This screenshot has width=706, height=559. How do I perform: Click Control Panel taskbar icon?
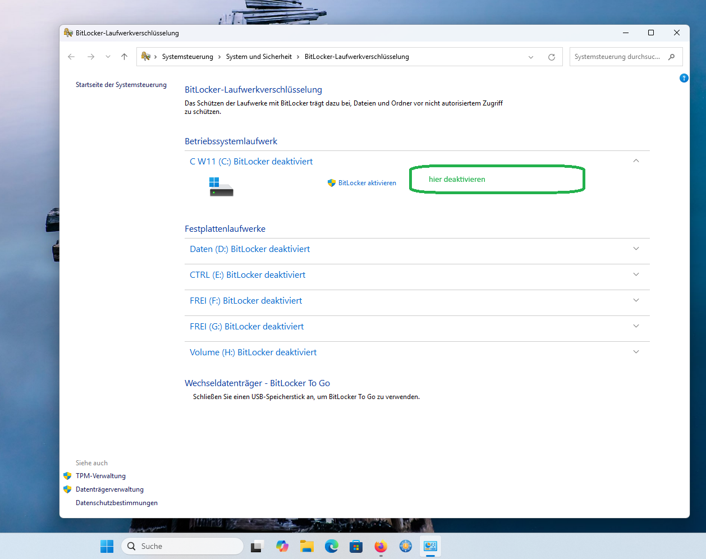[430, 546]
